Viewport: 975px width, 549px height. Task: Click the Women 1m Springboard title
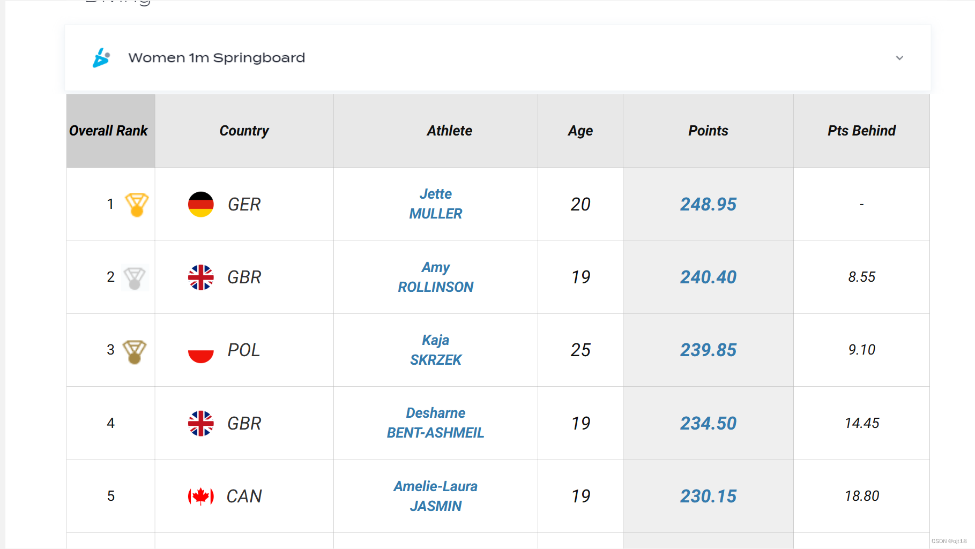coord(217,58)
